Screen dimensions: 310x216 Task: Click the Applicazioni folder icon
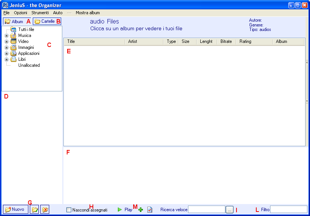(13, 53)
